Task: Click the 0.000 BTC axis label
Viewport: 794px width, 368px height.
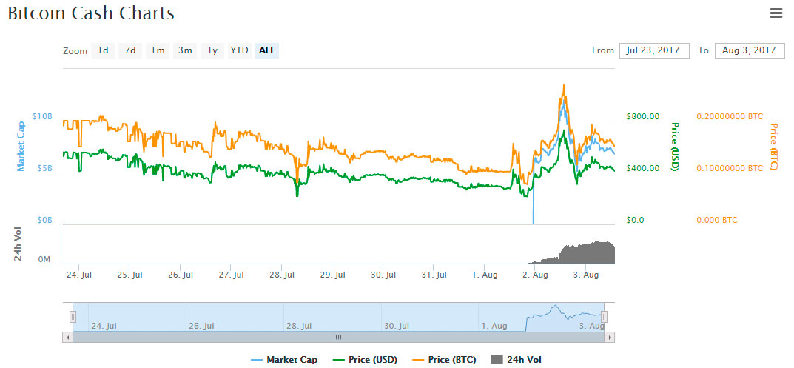Action: [x=717, y=220]
